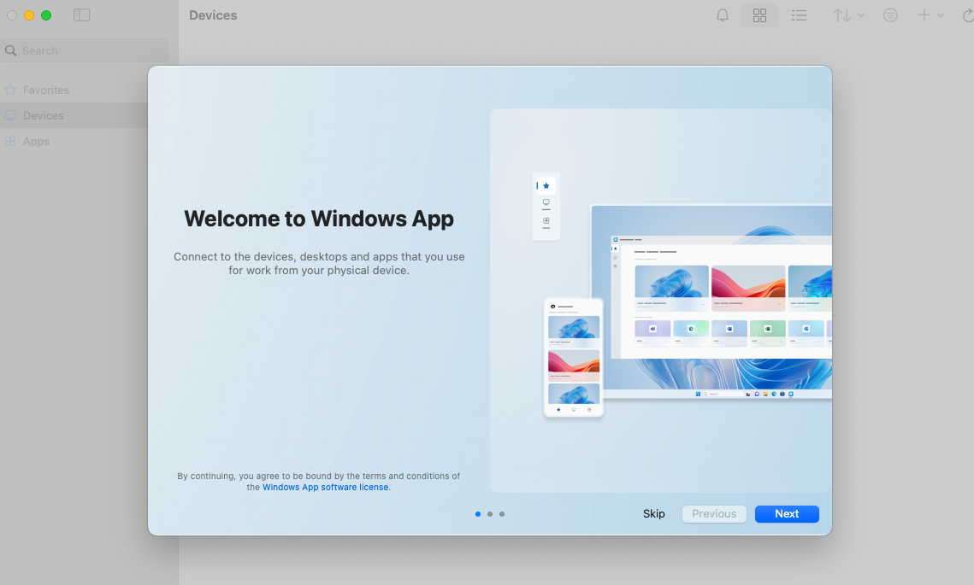This screenshot has height=585, width=974.
Task: Open the Windows App software license link
Action: (326, 487)
